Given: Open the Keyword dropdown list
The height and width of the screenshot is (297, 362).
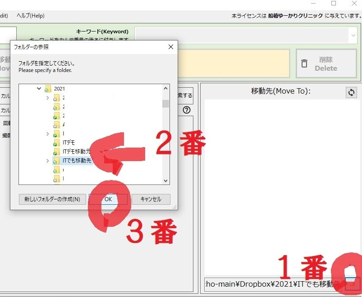Looking at the screenshot, I should tap(352, 35).
